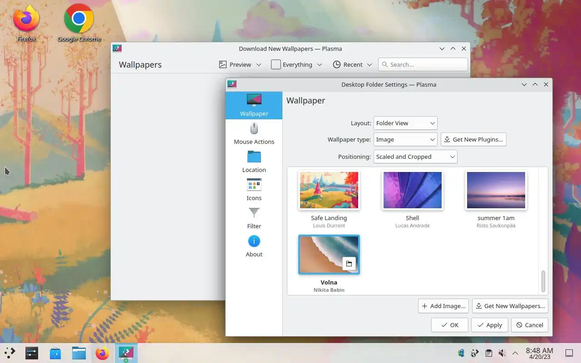Open the Application Launcher in the taskbar

pyautogui.click(x=10, y=353)
